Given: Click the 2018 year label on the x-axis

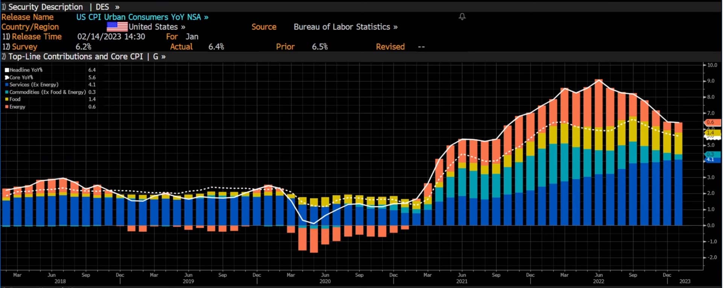Looking at the screenshot, I should point(60,281).
